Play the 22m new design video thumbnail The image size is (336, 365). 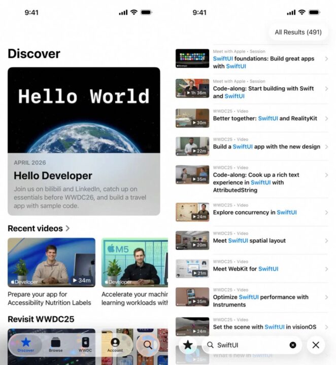pyautogui.click(x=192, y=147)
